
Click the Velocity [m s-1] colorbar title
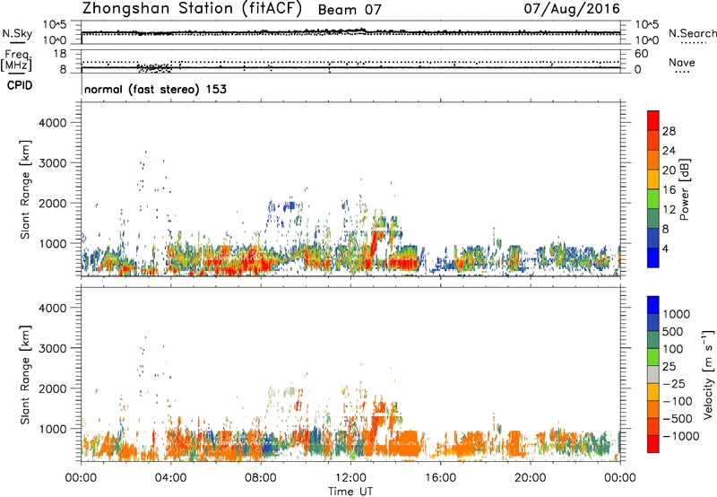709,374
